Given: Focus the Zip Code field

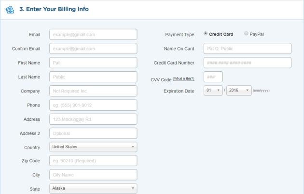Looking at the screenshot, I should (x=93, y=161).
